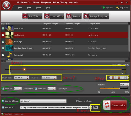This screenshot has height=116, width=131.
Task: Click the file list vertical scrollbar
Action: 129,38
